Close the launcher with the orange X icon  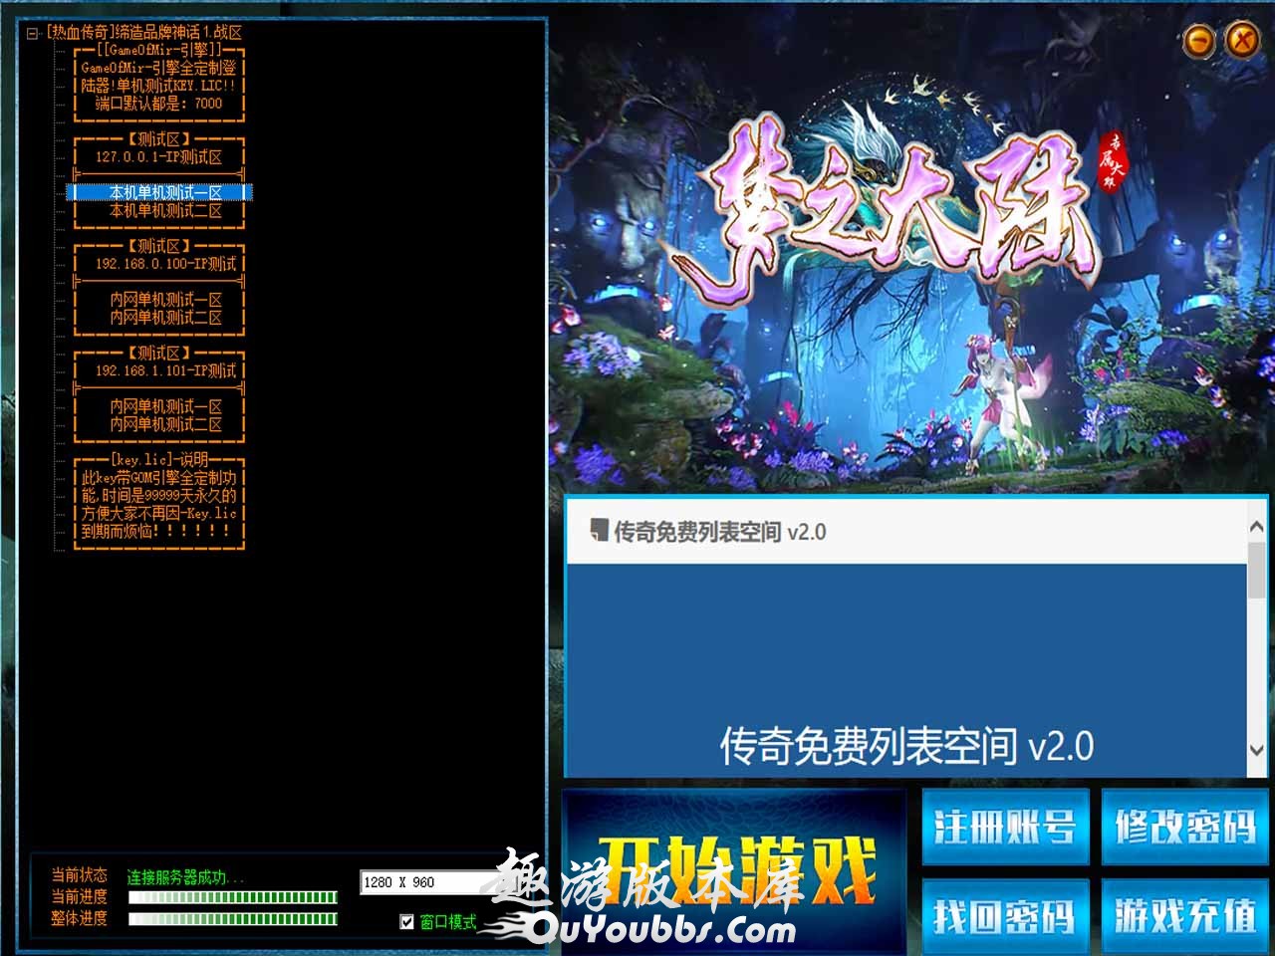click(1241, 41)
